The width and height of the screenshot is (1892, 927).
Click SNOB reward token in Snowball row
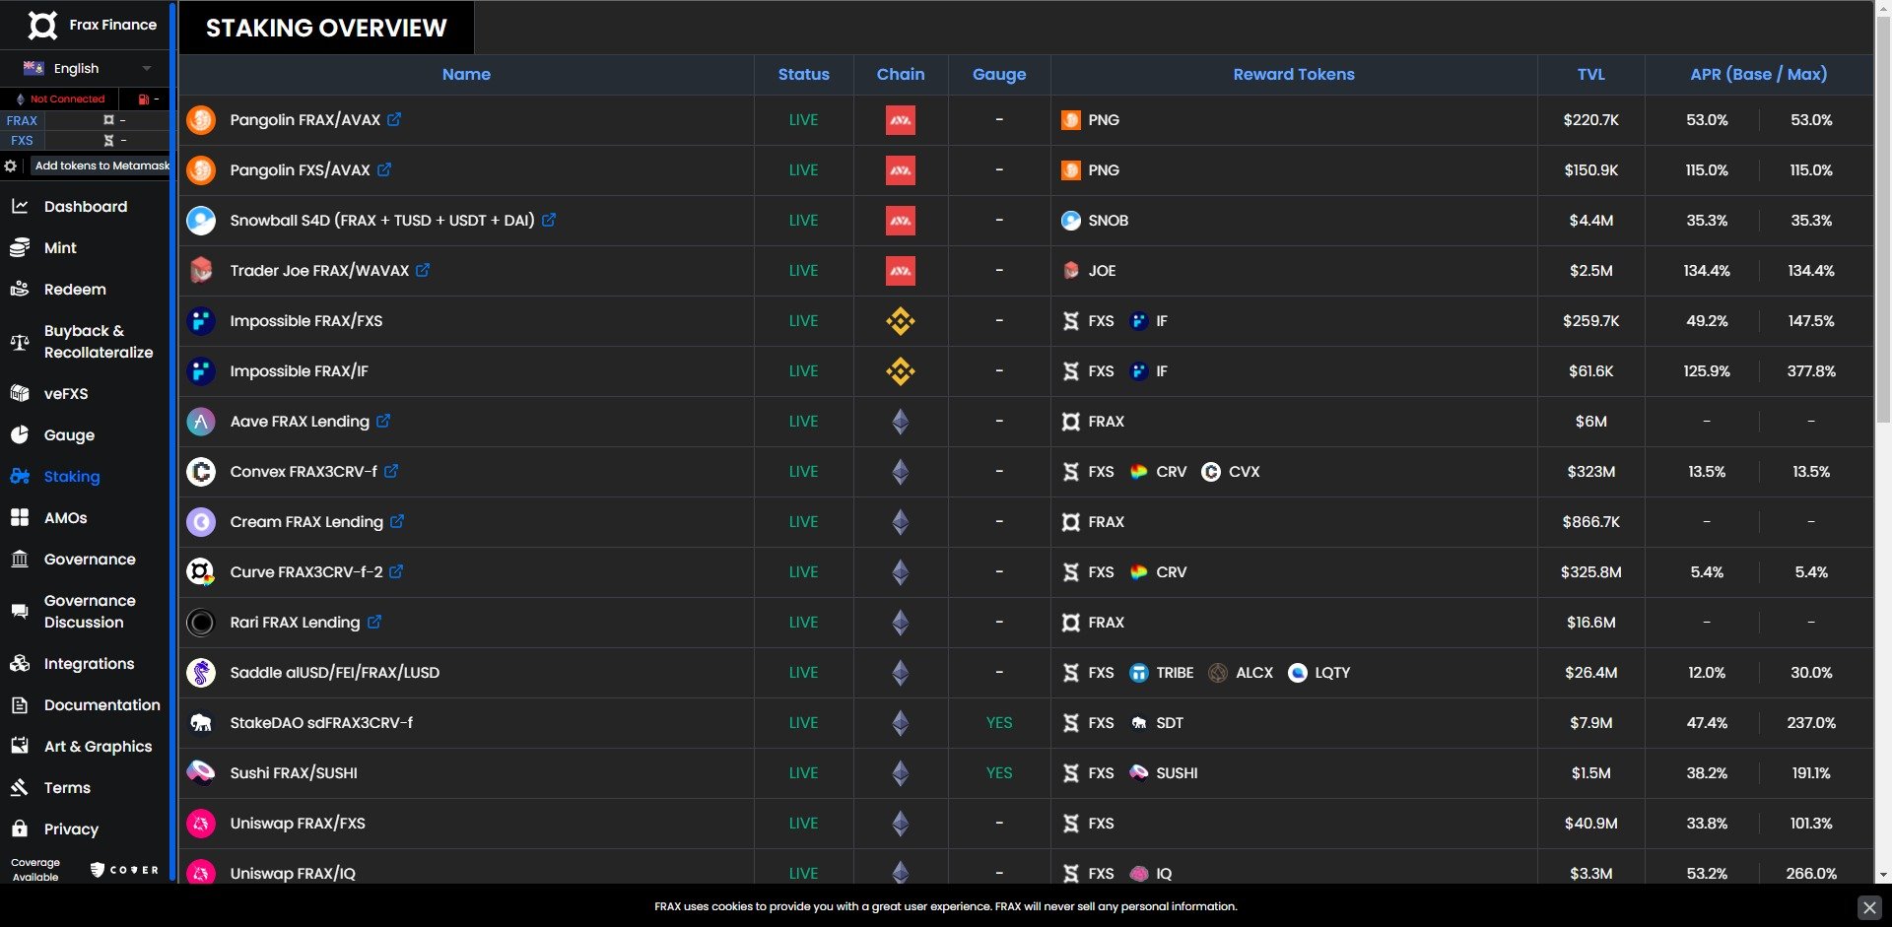point(1095,220)
